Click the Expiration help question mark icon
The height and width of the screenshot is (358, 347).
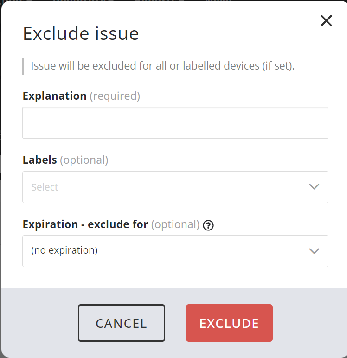click(x=209, y=225)
